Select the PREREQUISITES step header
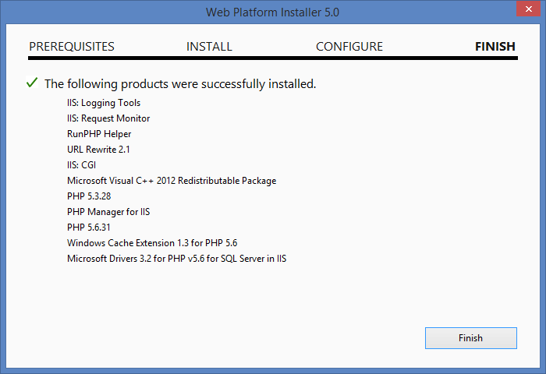Image resolution: width=546 pixels, height=374 pixels. 72,47
